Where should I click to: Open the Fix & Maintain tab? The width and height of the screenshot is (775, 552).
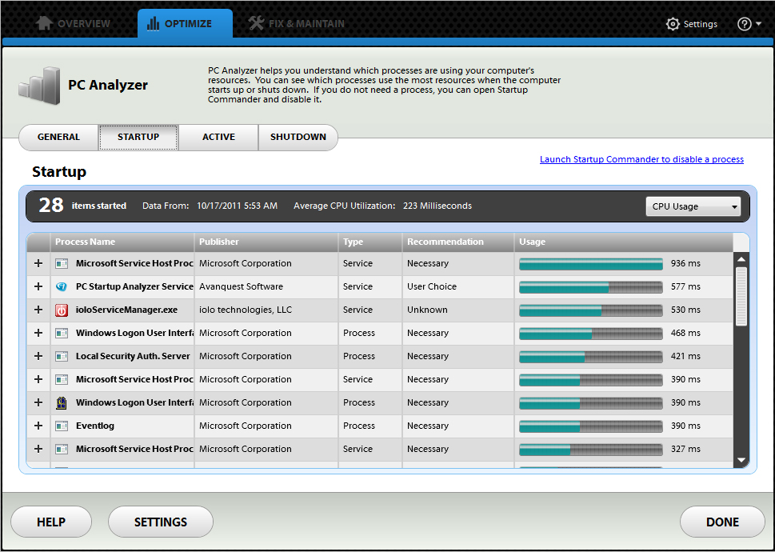point(296,24)
